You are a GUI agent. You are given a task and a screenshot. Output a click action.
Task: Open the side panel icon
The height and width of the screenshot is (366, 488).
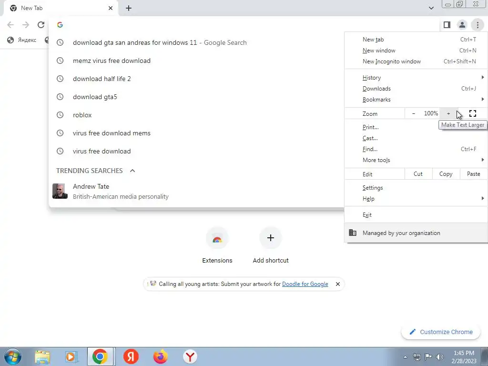coord(447,25)
